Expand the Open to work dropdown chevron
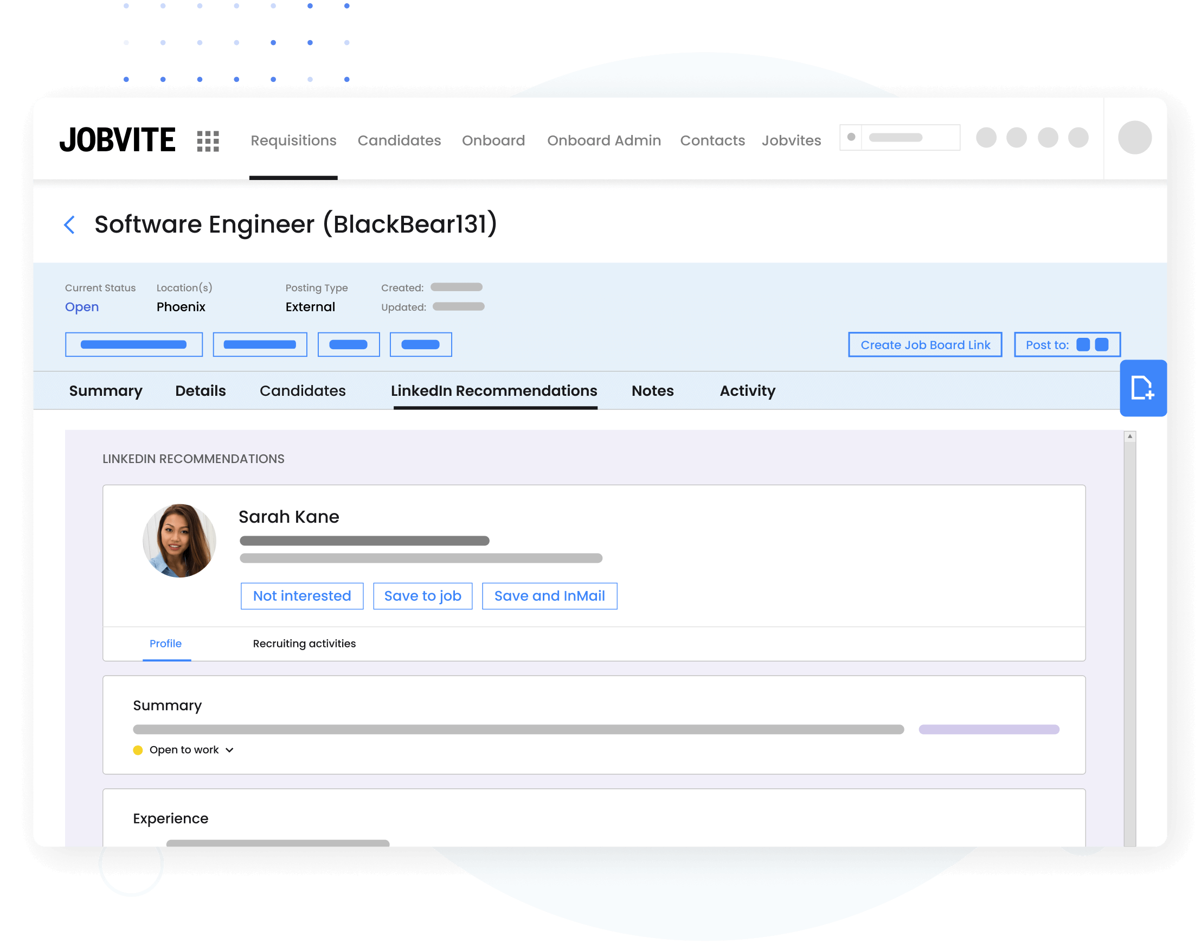This screenshot has width=1201, height=944. (x=230, y=750)
